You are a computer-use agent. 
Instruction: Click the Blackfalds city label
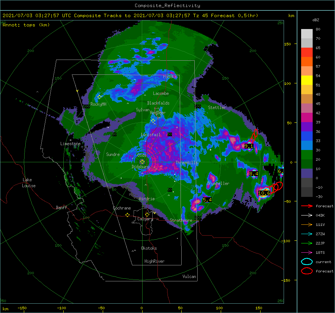(x=158, y=103)
